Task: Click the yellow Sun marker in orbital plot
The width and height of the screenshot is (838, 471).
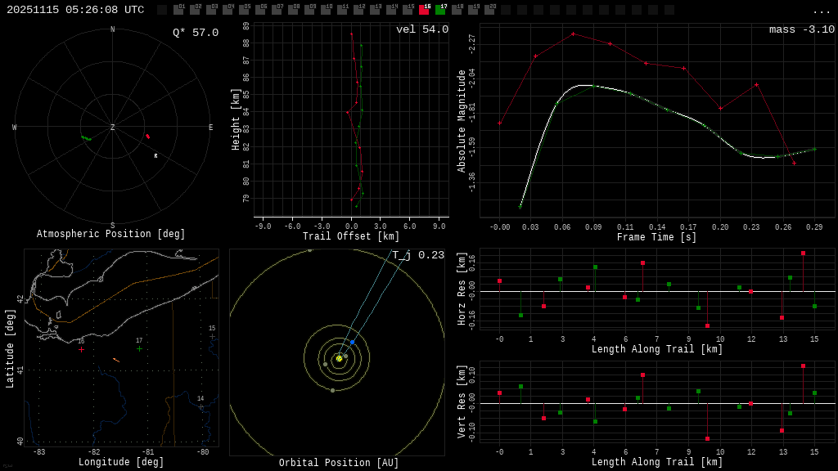Action: (x=339, y=358)
